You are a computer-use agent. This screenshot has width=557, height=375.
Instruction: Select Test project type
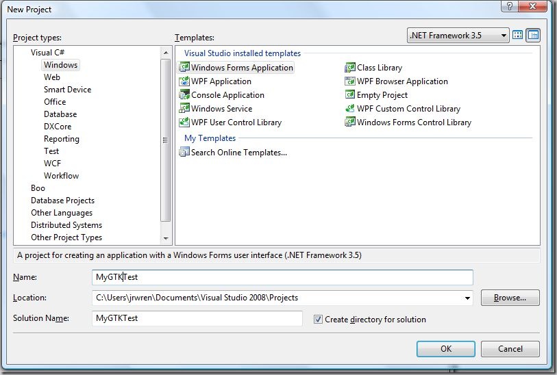51,151
